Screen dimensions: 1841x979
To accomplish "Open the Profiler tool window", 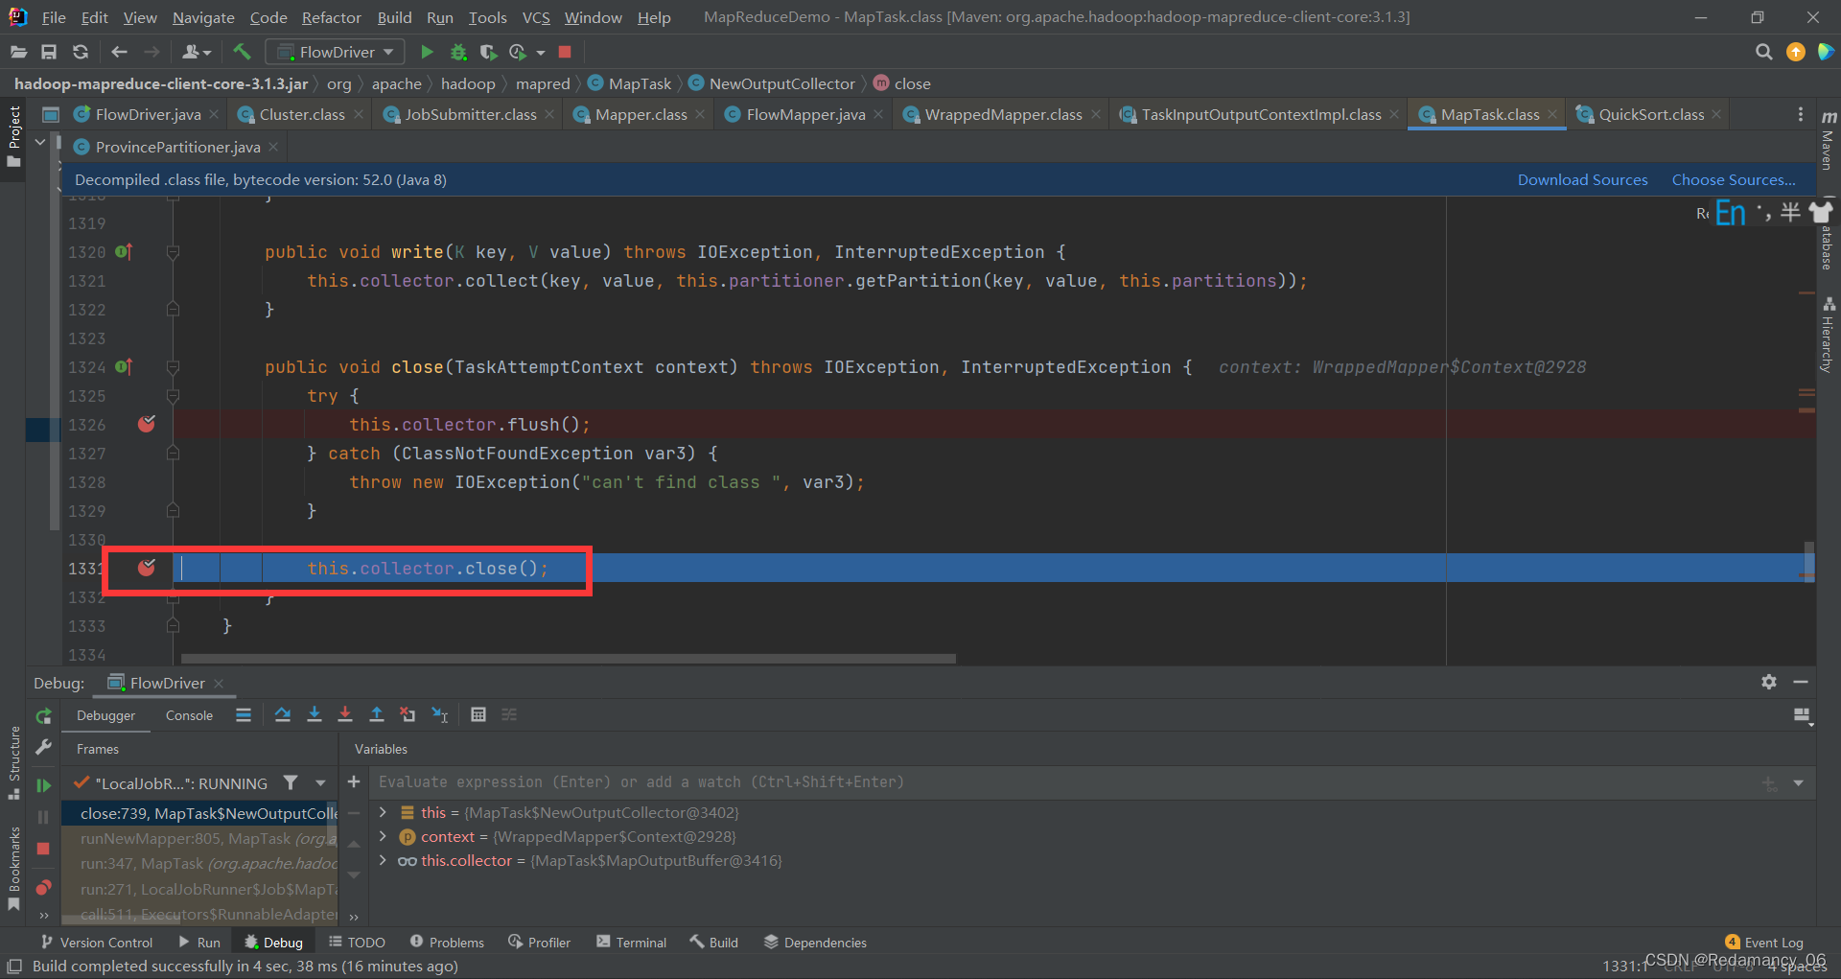I will pyautogui.click(x=540, y=943).
